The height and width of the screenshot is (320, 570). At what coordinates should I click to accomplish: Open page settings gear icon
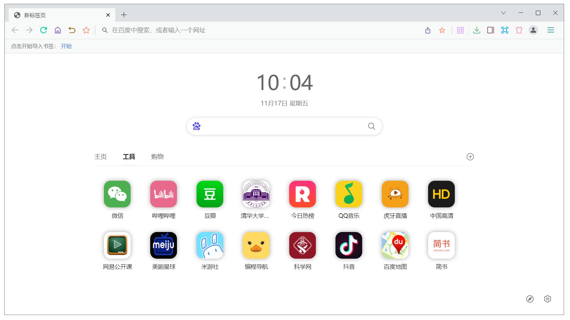pyautogui.click(x=547, y=299)
